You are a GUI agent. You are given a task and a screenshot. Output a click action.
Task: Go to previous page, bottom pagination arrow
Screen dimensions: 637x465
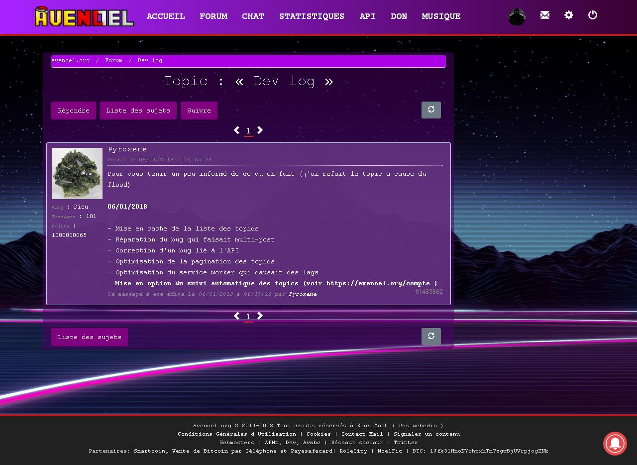(236, 316)
